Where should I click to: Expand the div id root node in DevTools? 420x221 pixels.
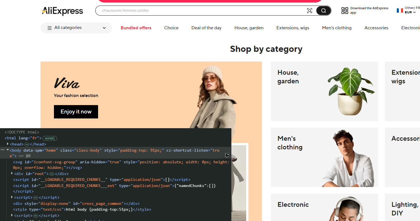pyautogui.click(x=12, y=173)
